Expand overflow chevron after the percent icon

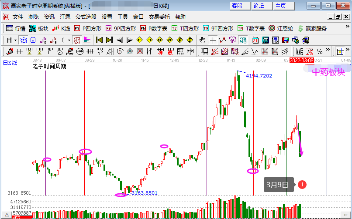[328, 49]
